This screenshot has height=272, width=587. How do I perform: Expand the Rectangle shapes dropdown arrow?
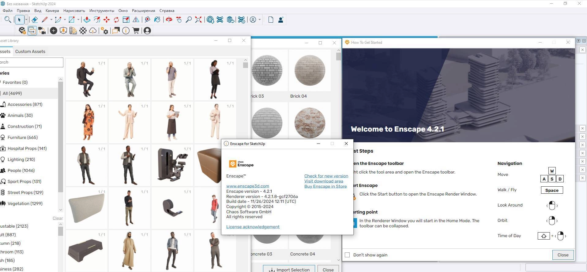[78, 20]
